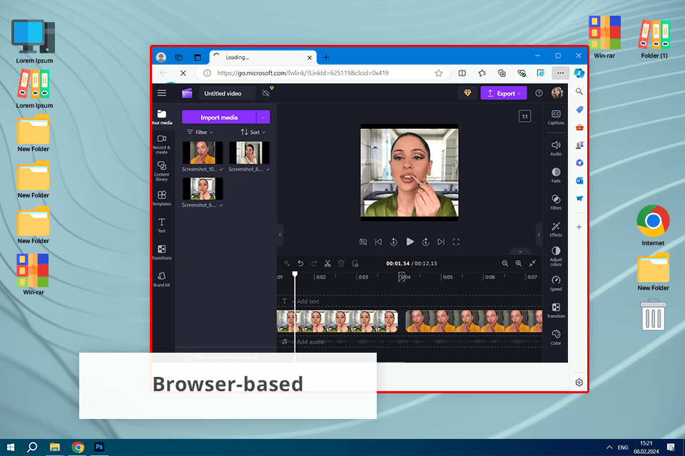
Task: Click Add text on the timeline
Action: coord(308,301)
